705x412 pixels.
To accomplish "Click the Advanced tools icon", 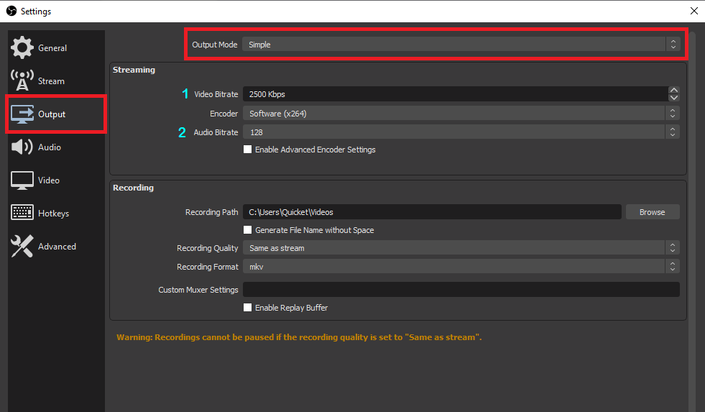I will [x=22, y=247].
